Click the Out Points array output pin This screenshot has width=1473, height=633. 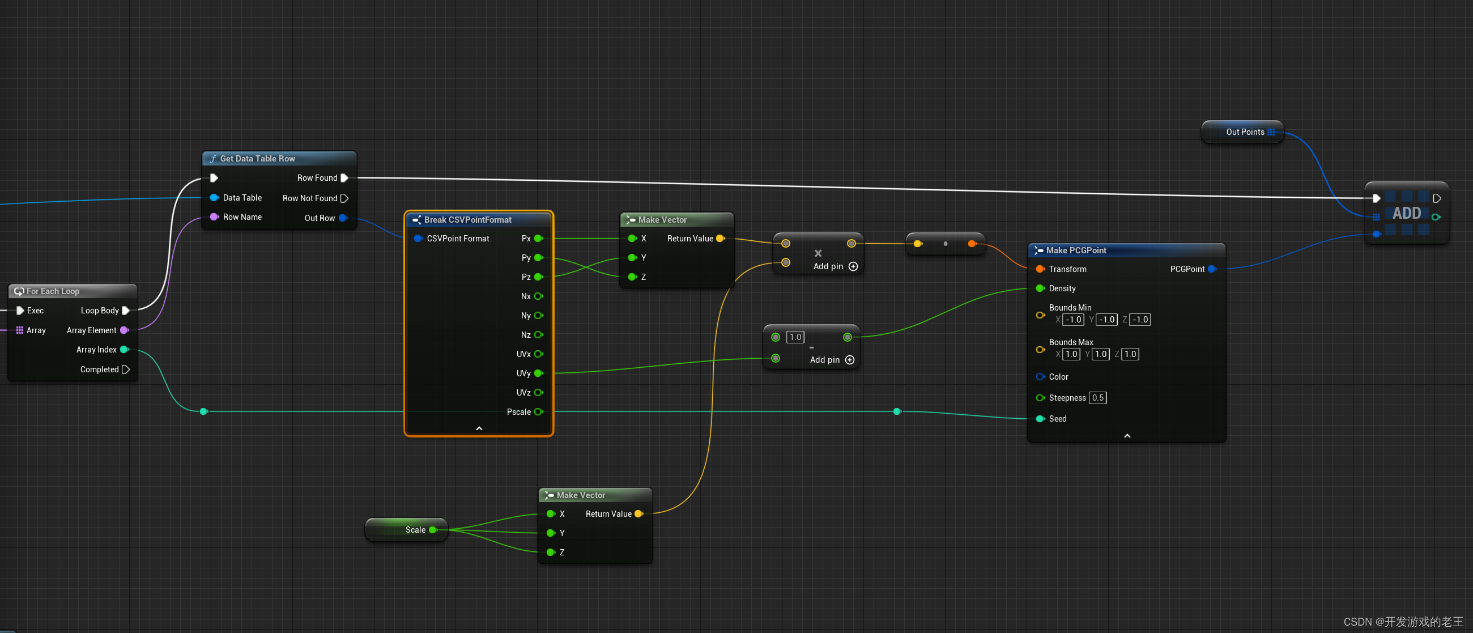pos(1271,132)
